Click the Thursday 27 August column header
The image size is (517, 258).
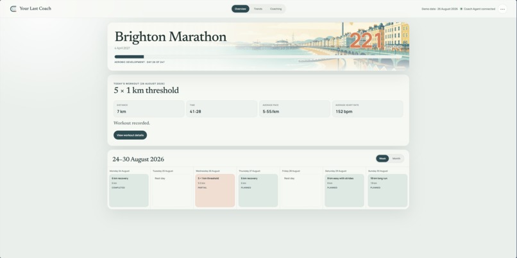[250, 171]
